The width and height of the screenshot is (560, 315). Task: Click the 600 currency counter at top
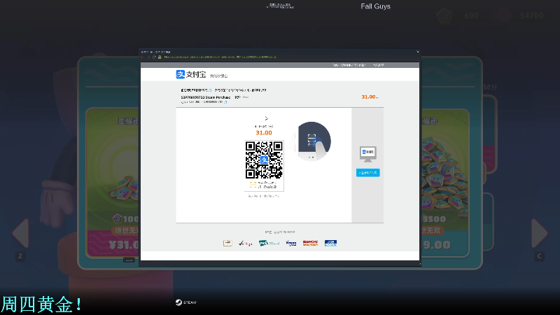pos(471,15)
